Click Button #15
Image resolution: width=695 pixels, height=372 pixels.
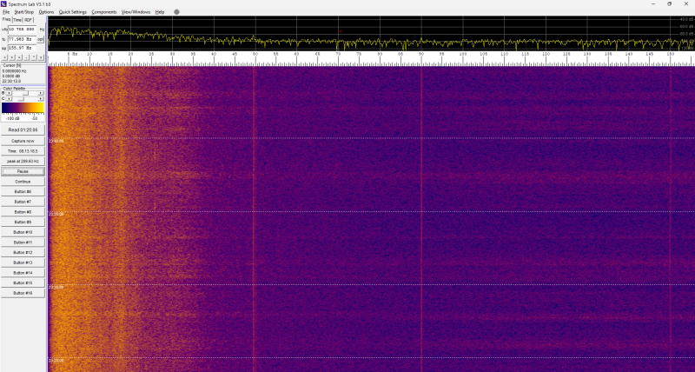click(x=23, y=282)
